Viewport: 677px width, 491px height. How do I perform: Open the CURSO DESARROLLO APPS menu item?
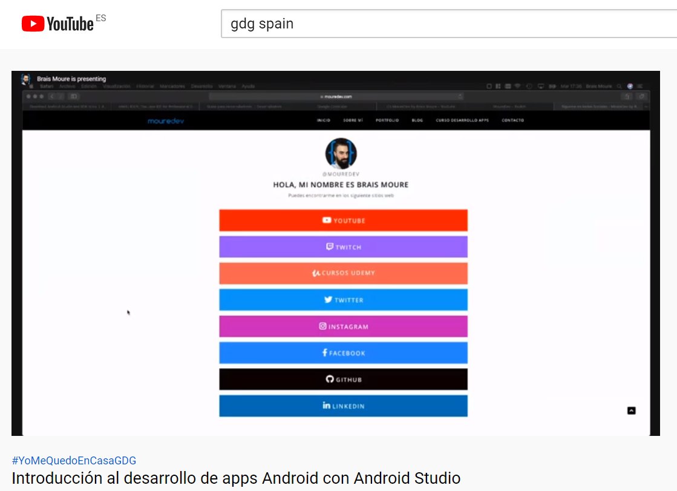[x=462, y=120]
